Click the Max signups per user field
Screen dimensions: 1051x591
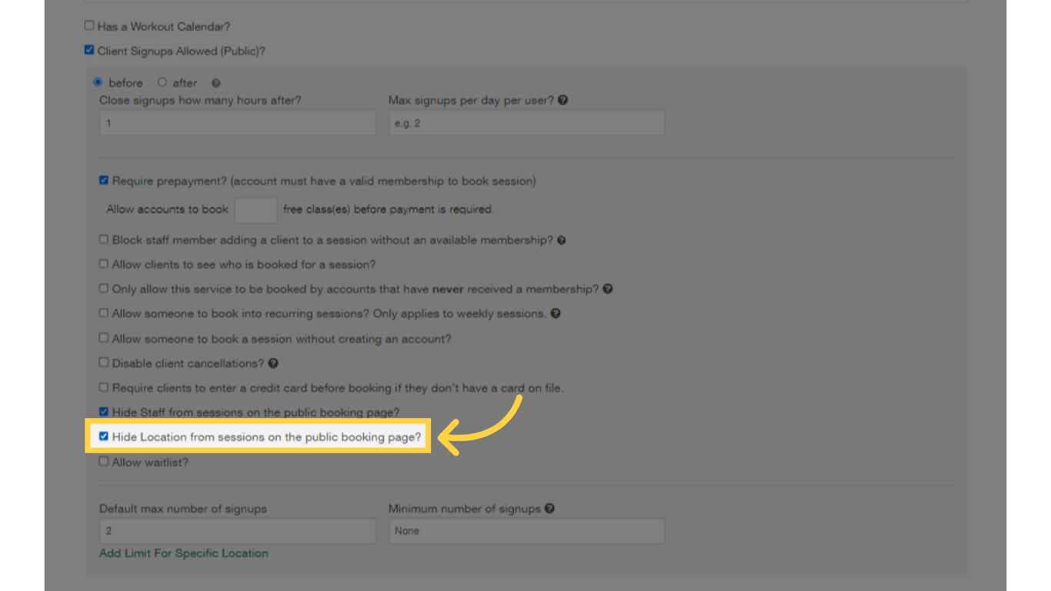[x=526, y=122]
